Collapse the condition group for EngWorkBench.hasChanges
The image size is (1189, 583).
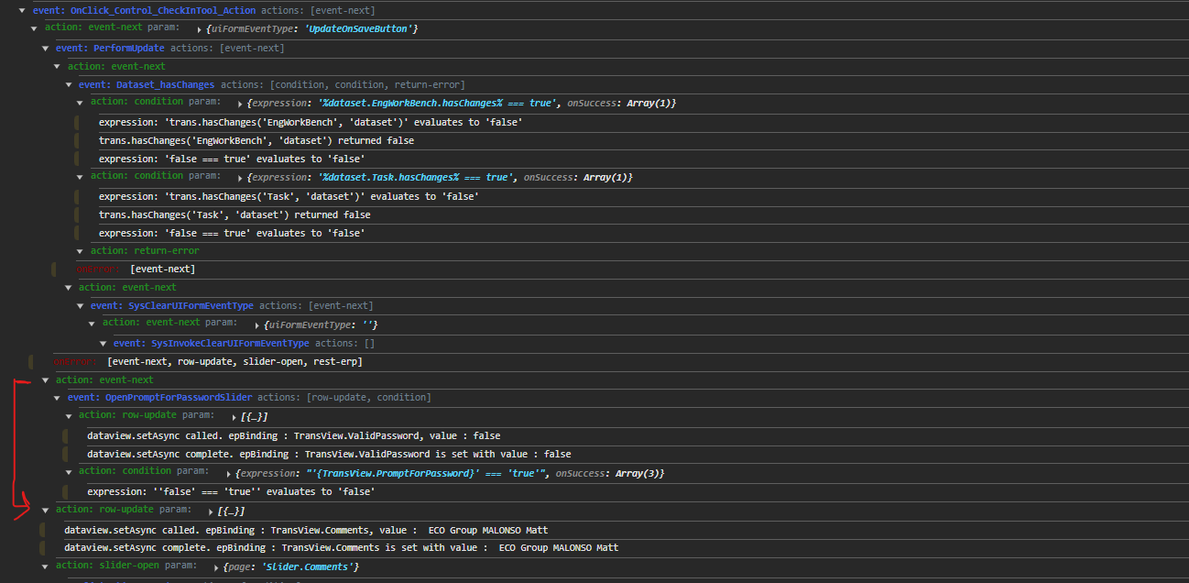(x=80, y=103)
